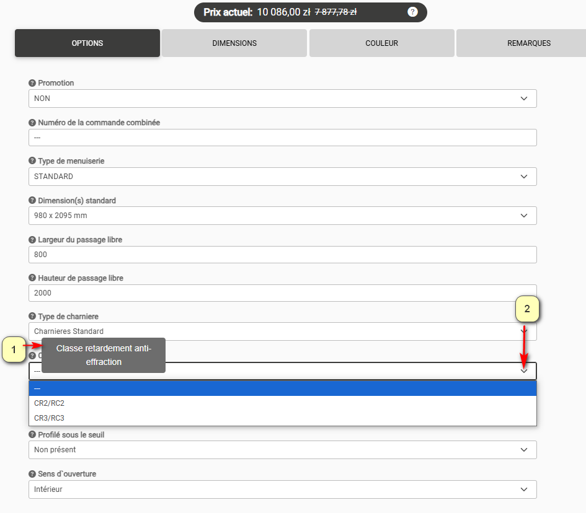This screenshot has height=513, width=586.
Task: Click the help icon beside current price
Action: pyautogui.click(x=412, y=12)
